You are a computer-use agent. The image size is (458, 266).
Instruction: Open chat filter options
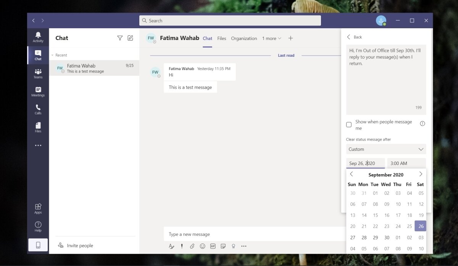pos(120,38)
